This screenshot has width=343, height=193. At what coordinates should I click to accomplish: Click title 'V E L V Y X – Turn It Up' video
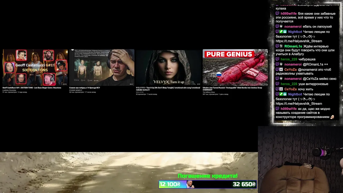click(x=168, y=89)
